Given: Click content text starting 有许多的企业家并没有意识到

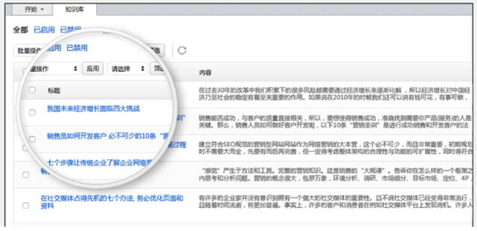Looking at the screenshot, I should 334,202.
